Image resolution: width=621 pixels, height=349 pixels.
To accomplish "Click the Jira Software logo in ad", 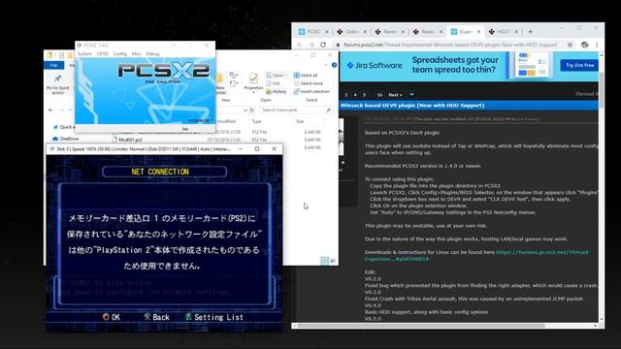I will (374, 66).
